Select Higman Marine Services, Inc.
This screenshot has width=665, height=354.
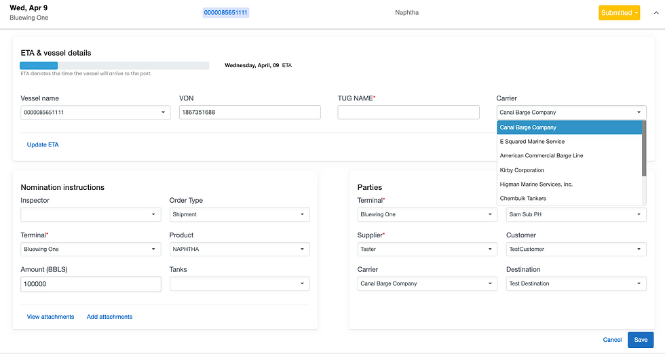click(536, 184)
